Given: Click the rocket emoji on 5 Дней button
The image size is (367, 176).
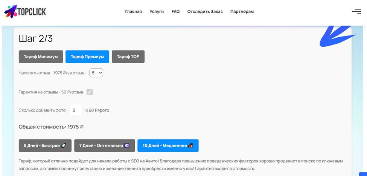Looking at the screenshot, I should (x=63, y=145).
